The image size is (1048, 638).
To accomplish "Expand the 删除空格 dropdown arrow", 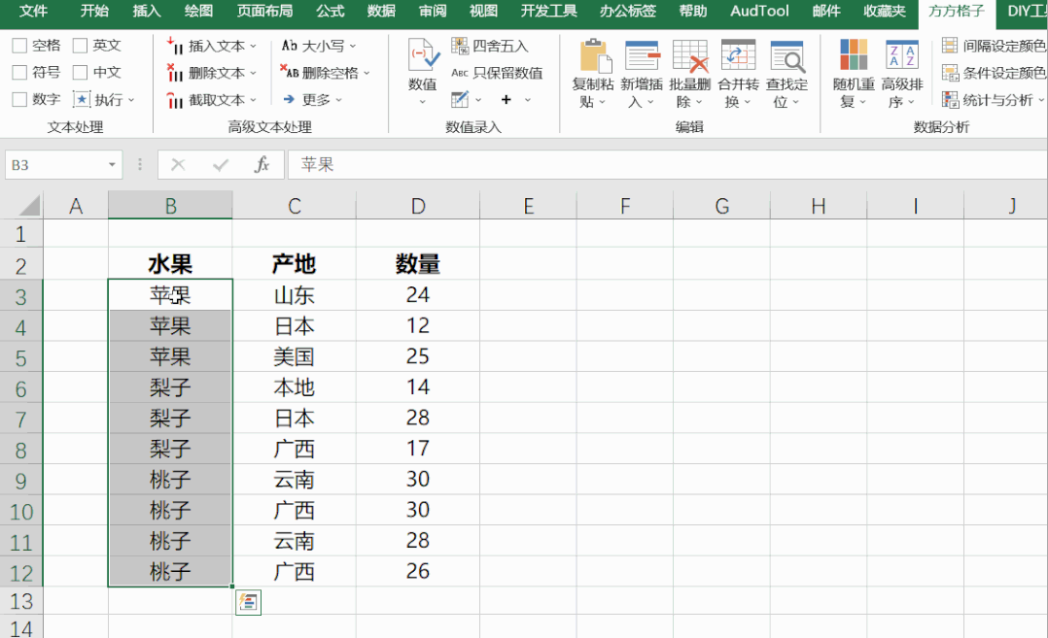I will click(367, 73).
